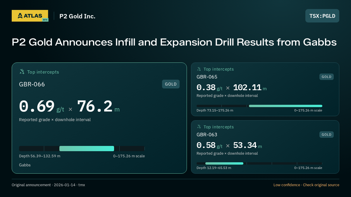Viewport: 351px width, 197px height.
Task: Click the 76.2 m interval value
Action: [x=98, y=107]
